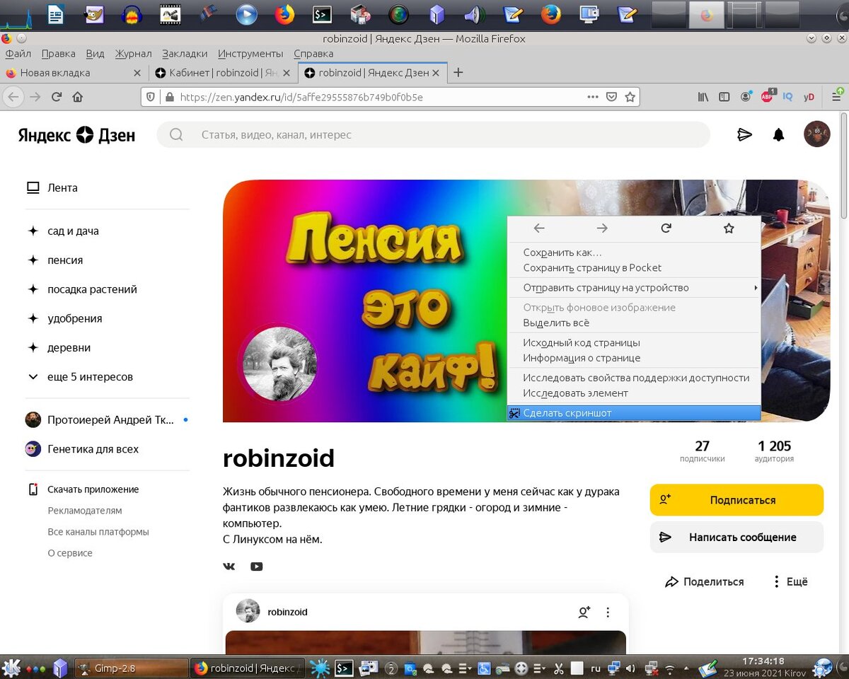Click the yD extension icon in toolbar
This screenshot has width=849, height=679.
pyautogui.click(x=809, y=97)
